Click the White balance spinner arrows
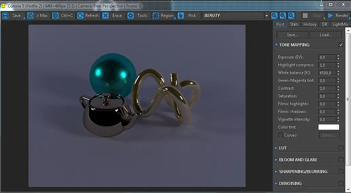Image resolution: width=351 pixels, height=193 pixels. click(338, 73)
